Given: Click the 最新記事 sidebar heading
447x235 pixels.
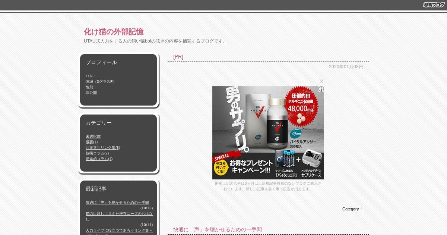Looking at the screenshot, I should [96, 189].
